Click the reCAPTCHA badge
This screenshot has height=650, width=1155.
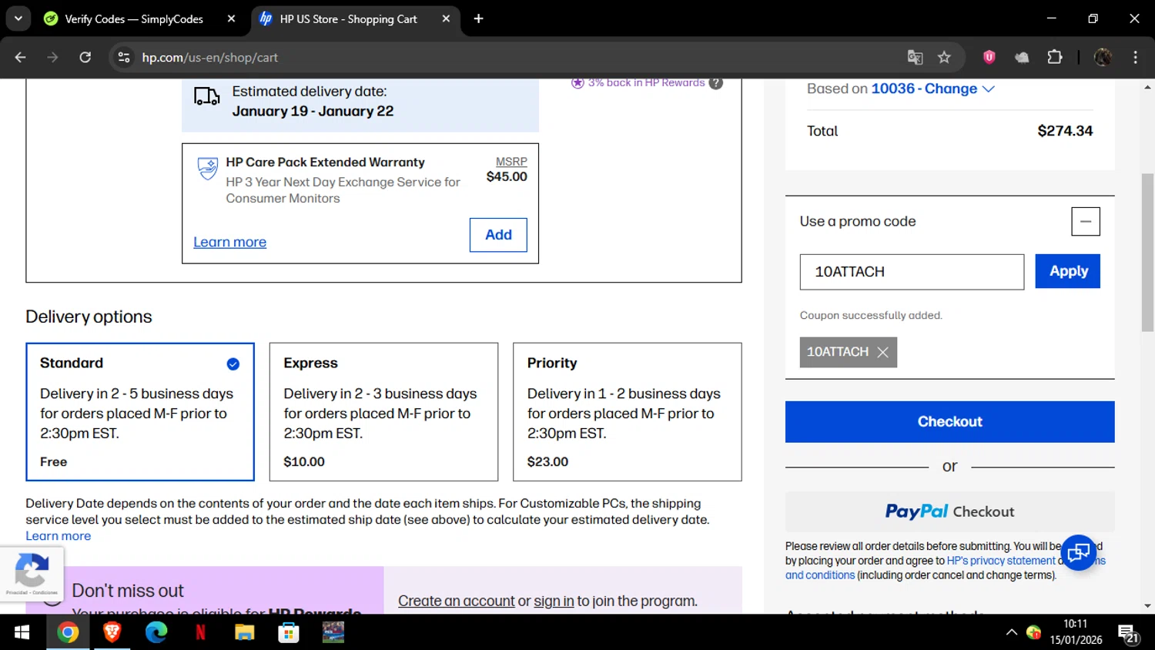click(32, 575)
